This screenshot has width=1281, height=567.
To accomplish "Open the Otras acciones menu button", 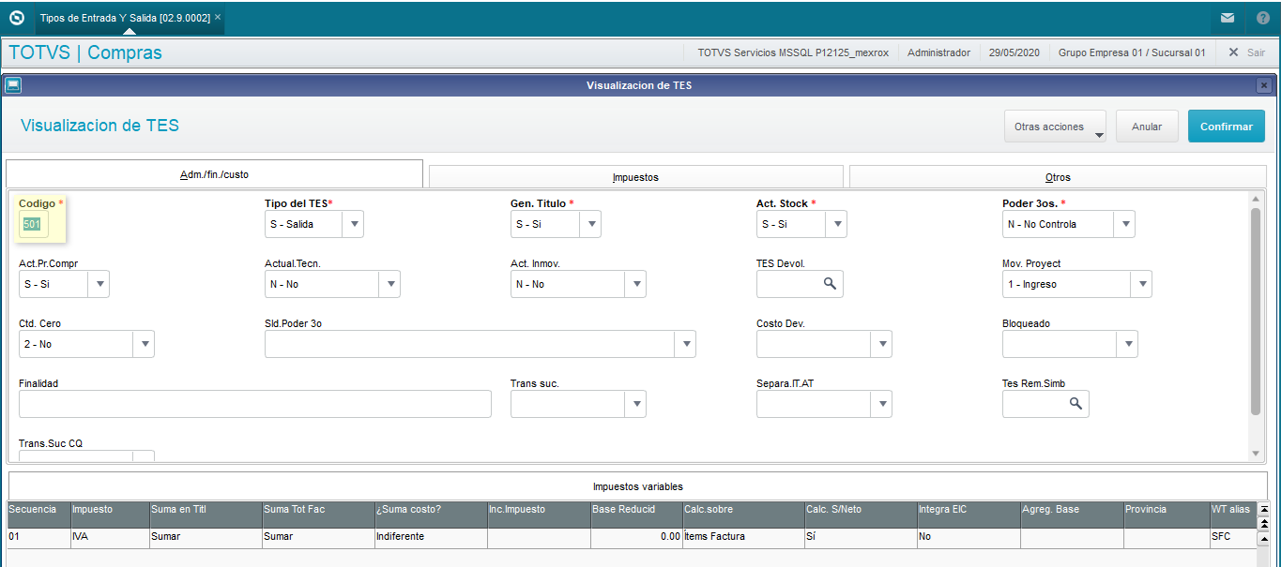I will (x=1055, y=127).
